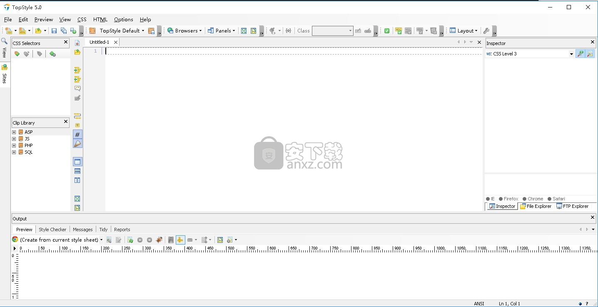Click the W3C validate icon

tap(399, 30)
